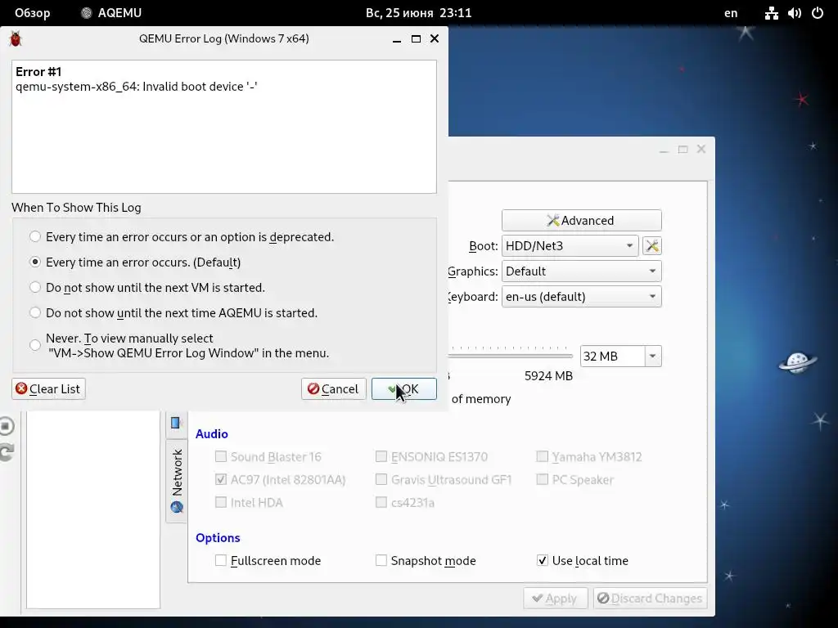This screenshot has height=628, width=838.
Task: Click inside the 32 MB memory input field
Action: click(x=612, y=357)
